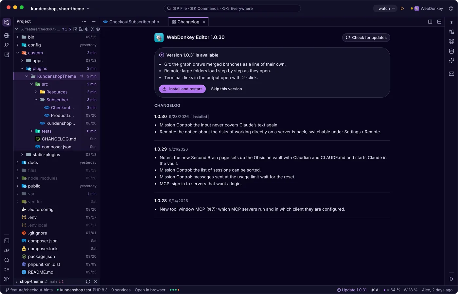Collapse the Subscriber folder
Image resolution: width=458 pixels, height=294 pixels.
tap(36, 100)
